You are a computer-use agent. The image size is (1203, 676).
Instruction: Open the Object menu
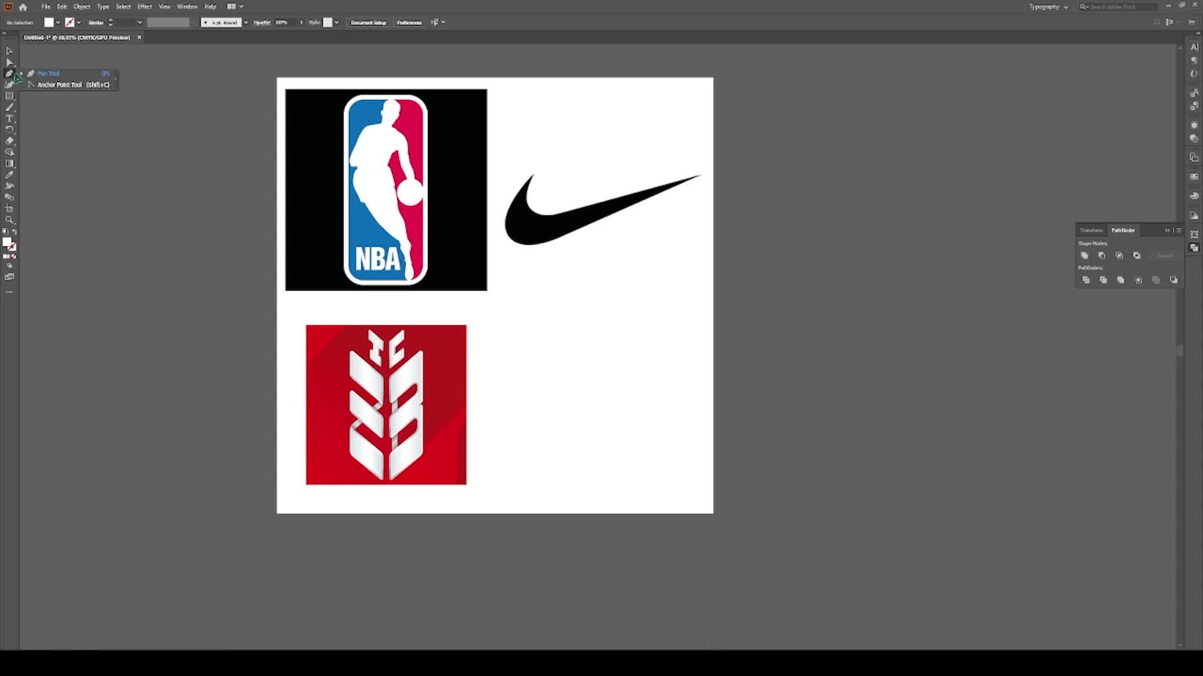(82, 6)
